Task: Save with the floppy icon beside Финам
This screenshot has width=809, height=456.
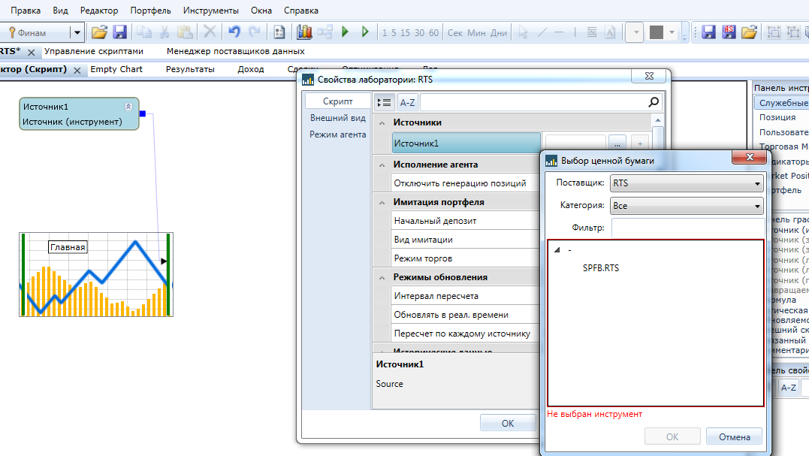Action: point(119,32)
